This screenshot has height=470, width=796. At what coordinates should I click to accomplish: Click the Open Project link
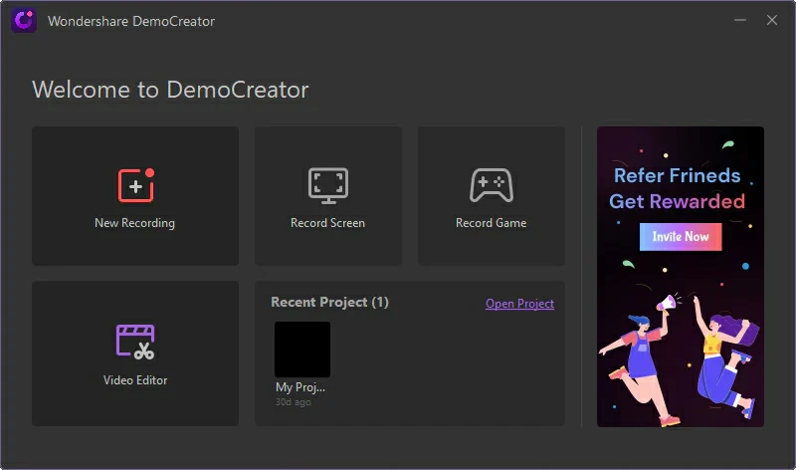(x=519, y=304)
